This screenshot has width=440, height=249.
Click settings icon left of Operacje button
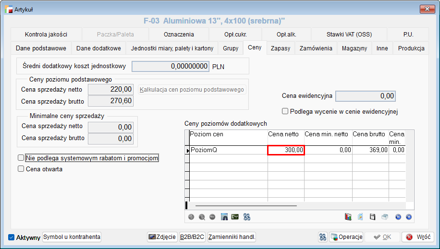tap(323, 237)
